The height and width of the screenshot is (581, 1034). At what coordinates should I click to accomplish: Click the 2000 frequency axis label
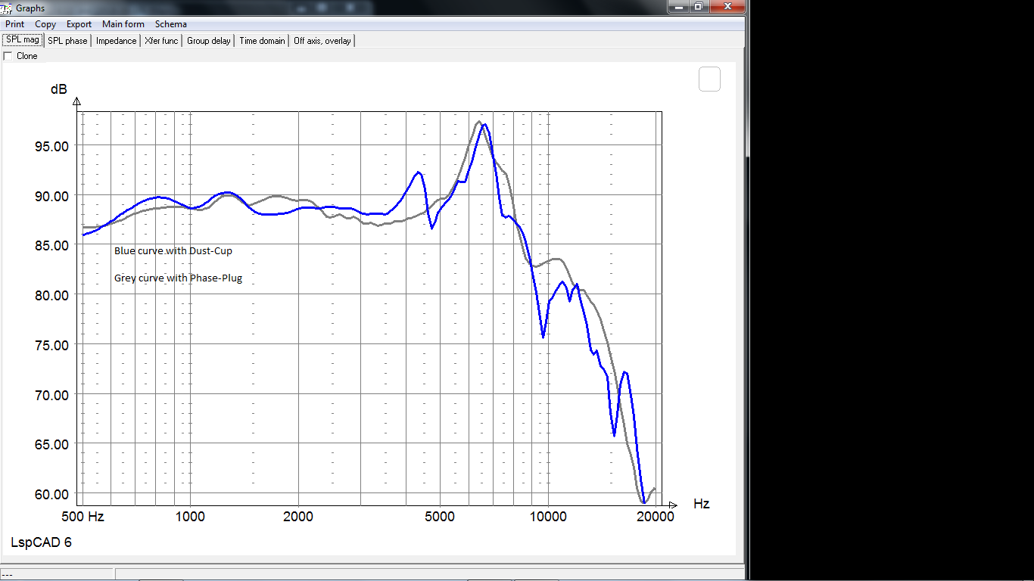pos(298,517)
